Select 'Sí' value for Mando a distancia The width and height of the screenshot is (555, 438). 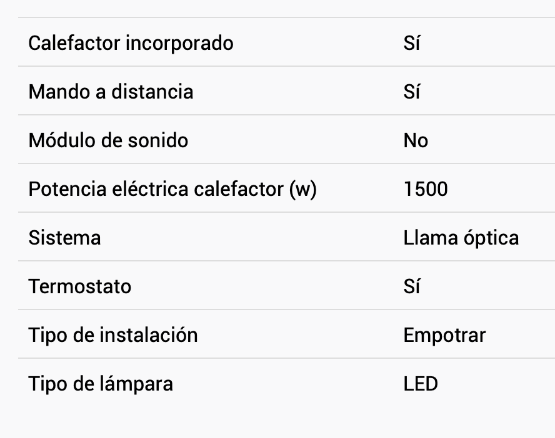pyautogui.click(x=411, y=92)
